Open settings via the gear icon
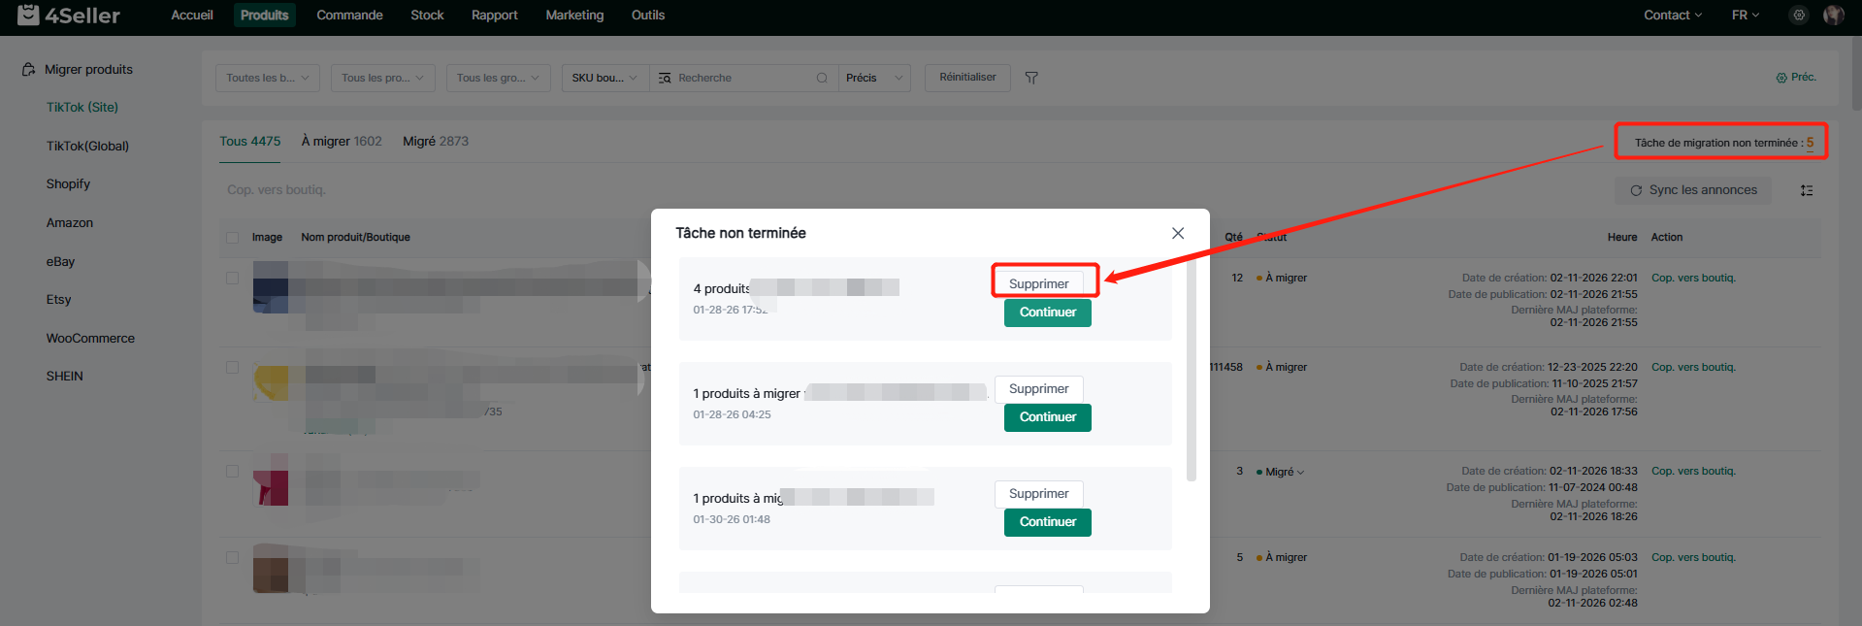Viewport: 1862px width, 626px height. coord(1799,16)
